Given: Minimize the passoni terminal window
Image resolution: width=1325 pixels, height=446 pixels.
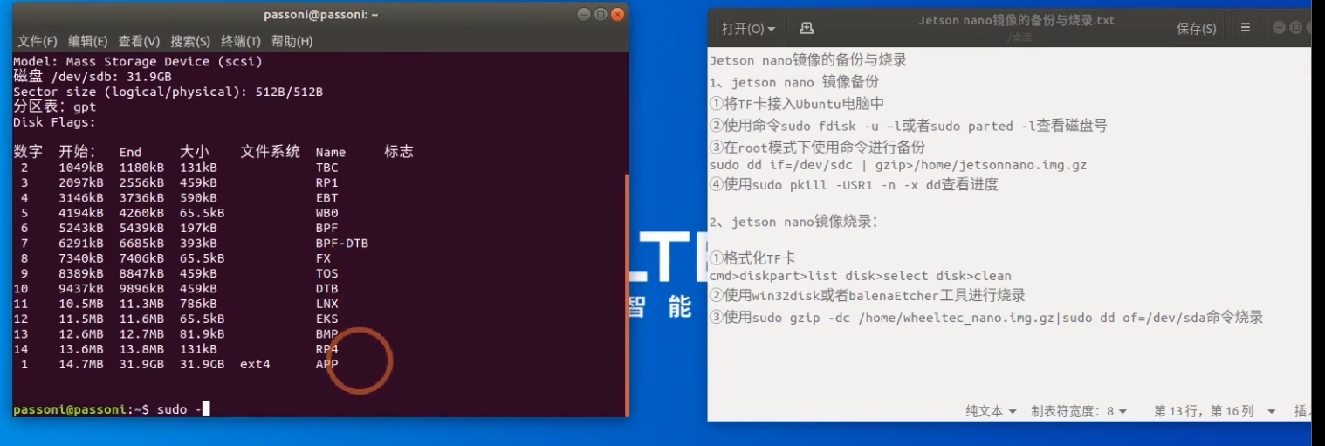Looking at the screenshot, I should tap(584, 15).
